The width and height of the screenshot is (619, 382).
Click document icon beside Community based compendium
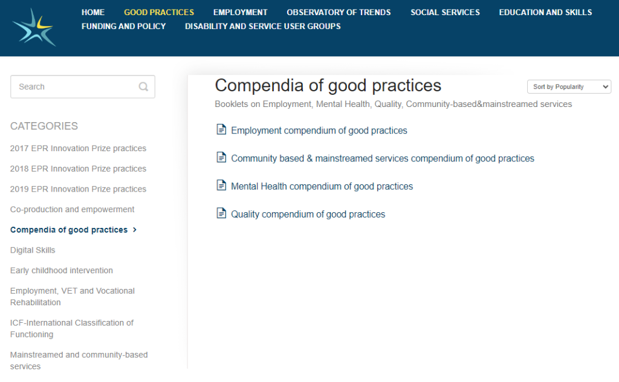tap(221, 158)
